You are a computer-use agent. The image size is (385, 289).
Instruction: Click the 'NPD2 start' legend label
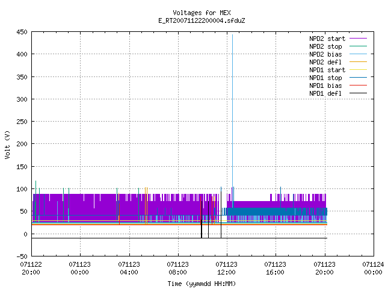(x=327, y=39)
